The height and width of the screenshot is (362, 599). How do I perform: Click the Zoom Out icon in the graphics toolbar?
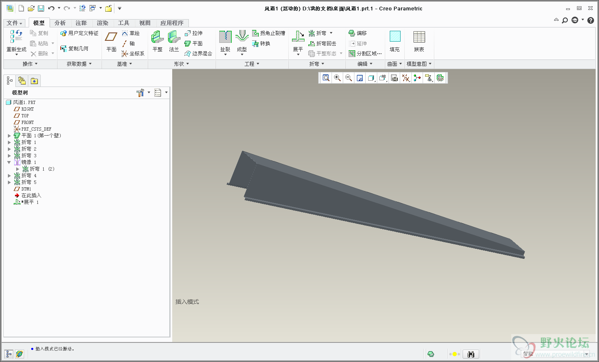click(x=349, y=78)
